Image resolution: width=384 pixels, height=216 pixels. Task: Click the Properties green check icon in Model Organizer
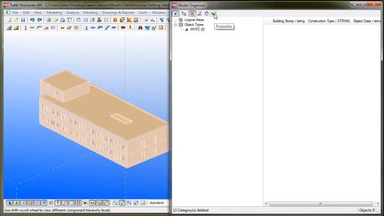(214, 14)
